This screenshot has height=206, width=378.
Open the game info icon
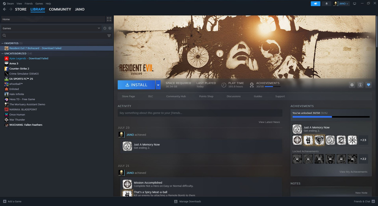[360, 85]
